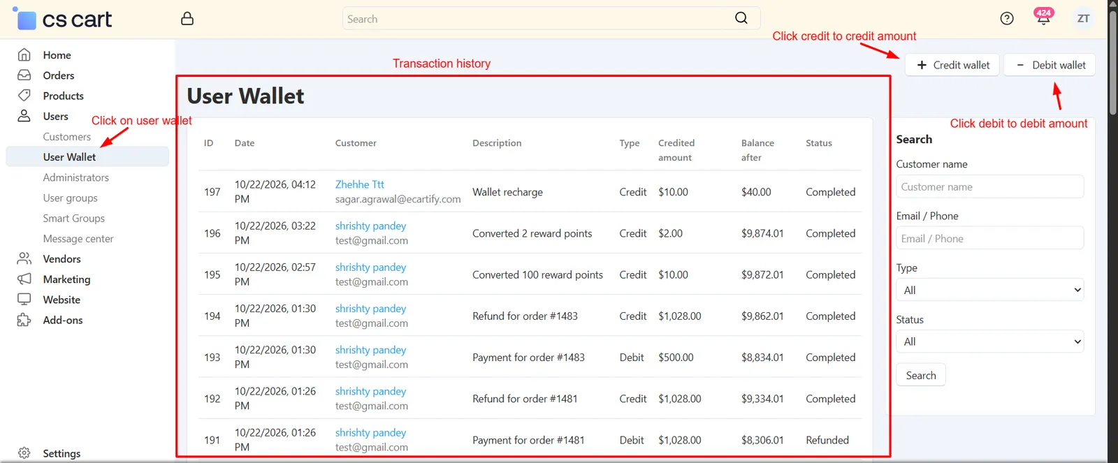Go to Home in sidebar

[x=57, y=55]
